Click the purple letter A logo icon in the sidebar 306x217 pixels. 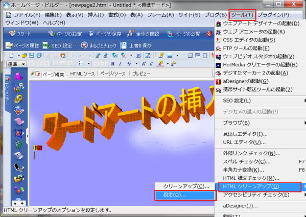click(x=18, y=77)
